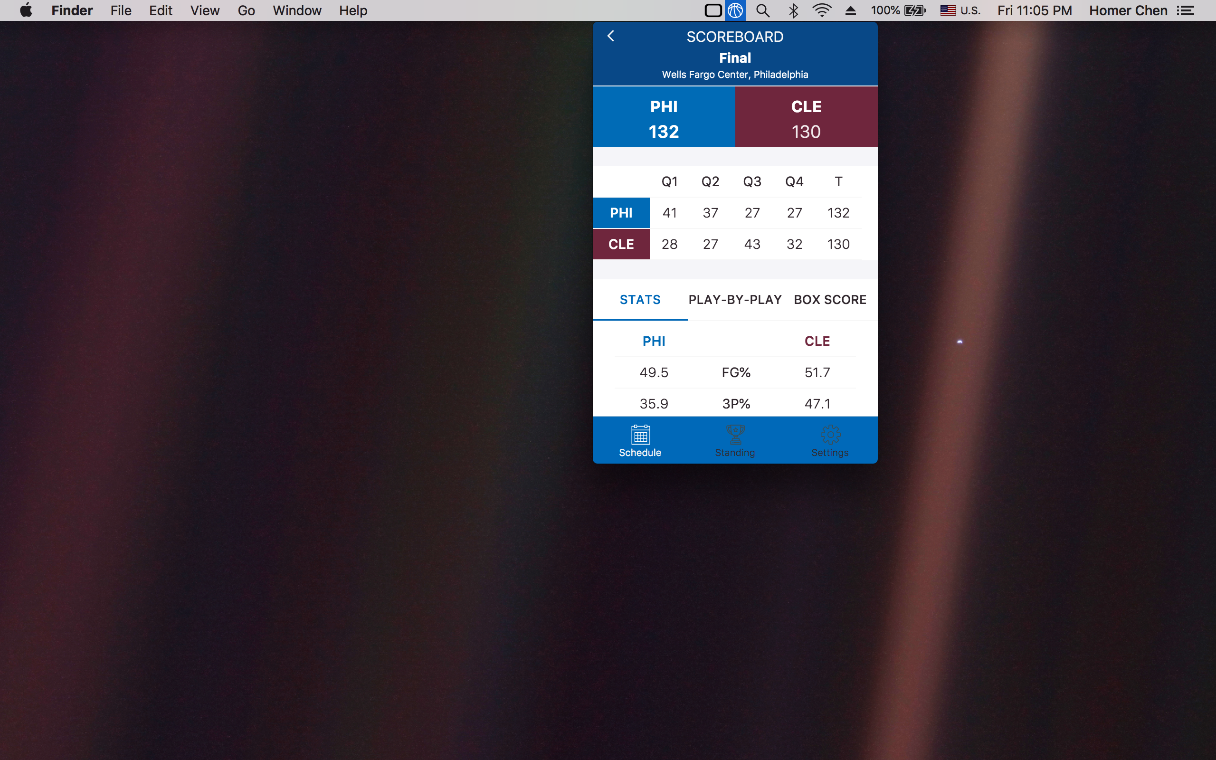Click the eject icon in menu bar

850,10
